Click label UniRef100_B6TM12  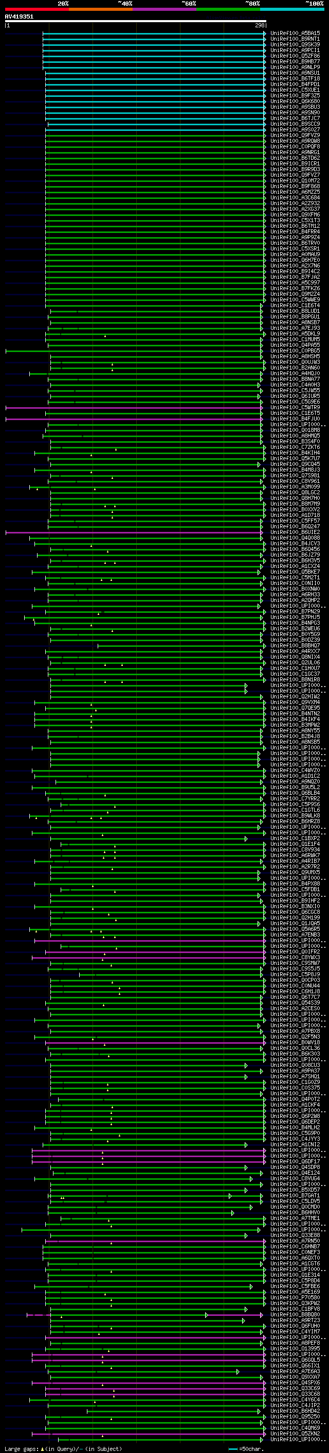click(x=295, y=226)
